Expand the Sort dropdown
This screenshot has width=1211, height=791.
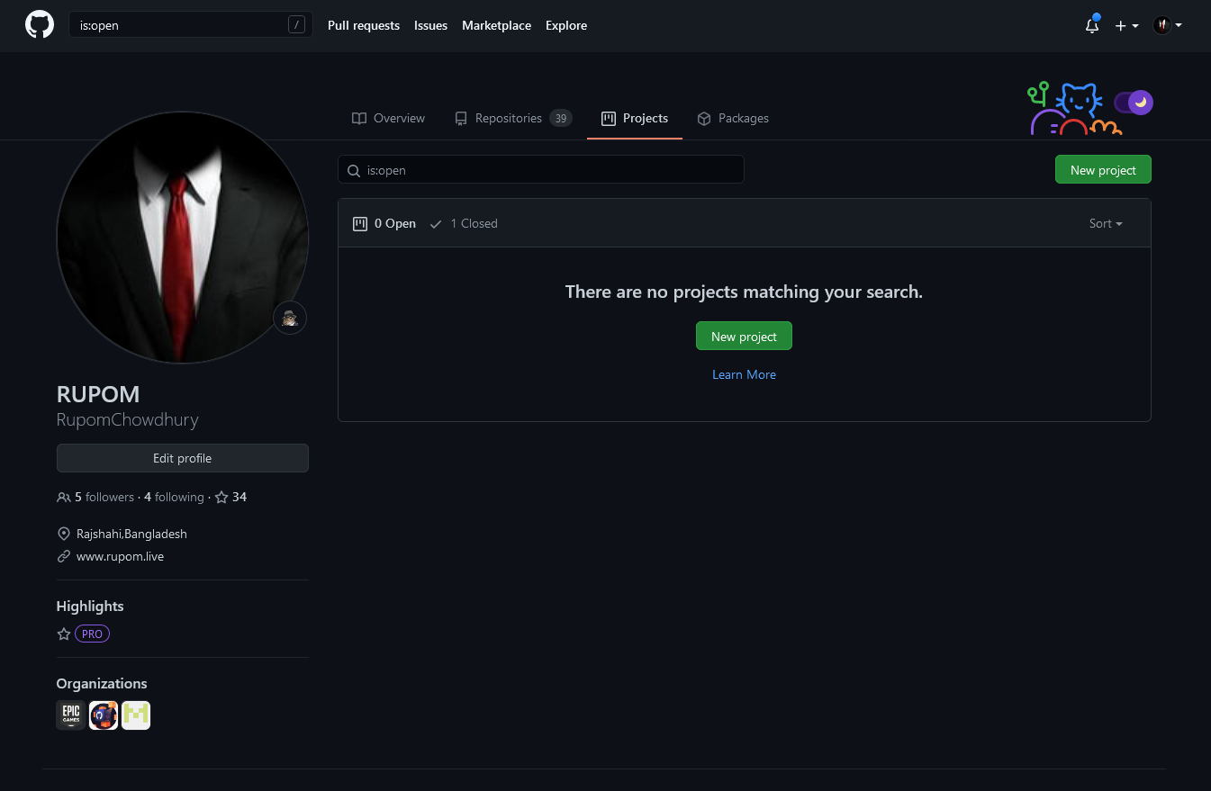click(1105, 223)
